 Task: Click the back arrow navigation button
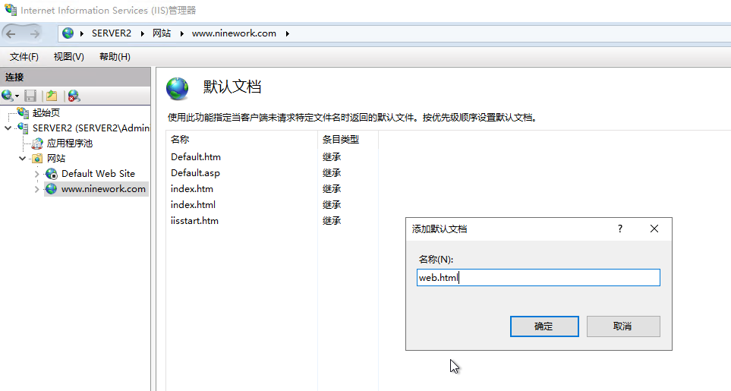point(11,33)
